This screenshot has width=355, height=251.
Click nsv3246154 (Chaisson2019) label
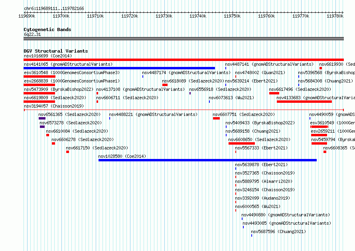265,190
